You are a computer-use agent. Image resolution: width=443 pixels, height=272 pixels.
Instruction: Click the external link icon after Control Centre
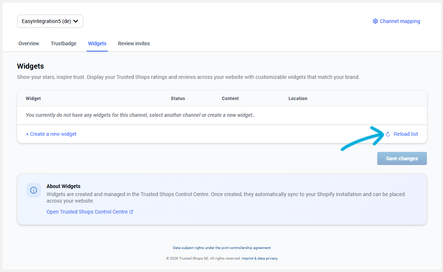tap(131, 212)
